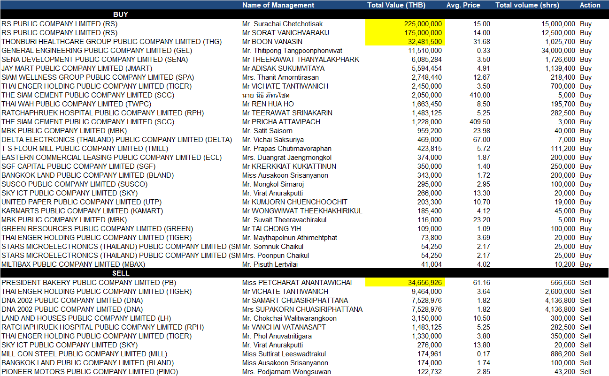
Task: Select GREEN RESOURCES (GREEN) company cell
Action: [x=97, y=229]
